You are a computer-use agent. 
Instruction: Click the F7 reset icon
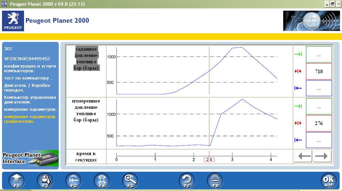click(187, 180)
